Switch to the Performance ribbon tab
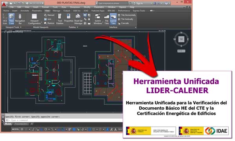Image resolution: width=235 pixels, height=141 pixels. point(124,11)
